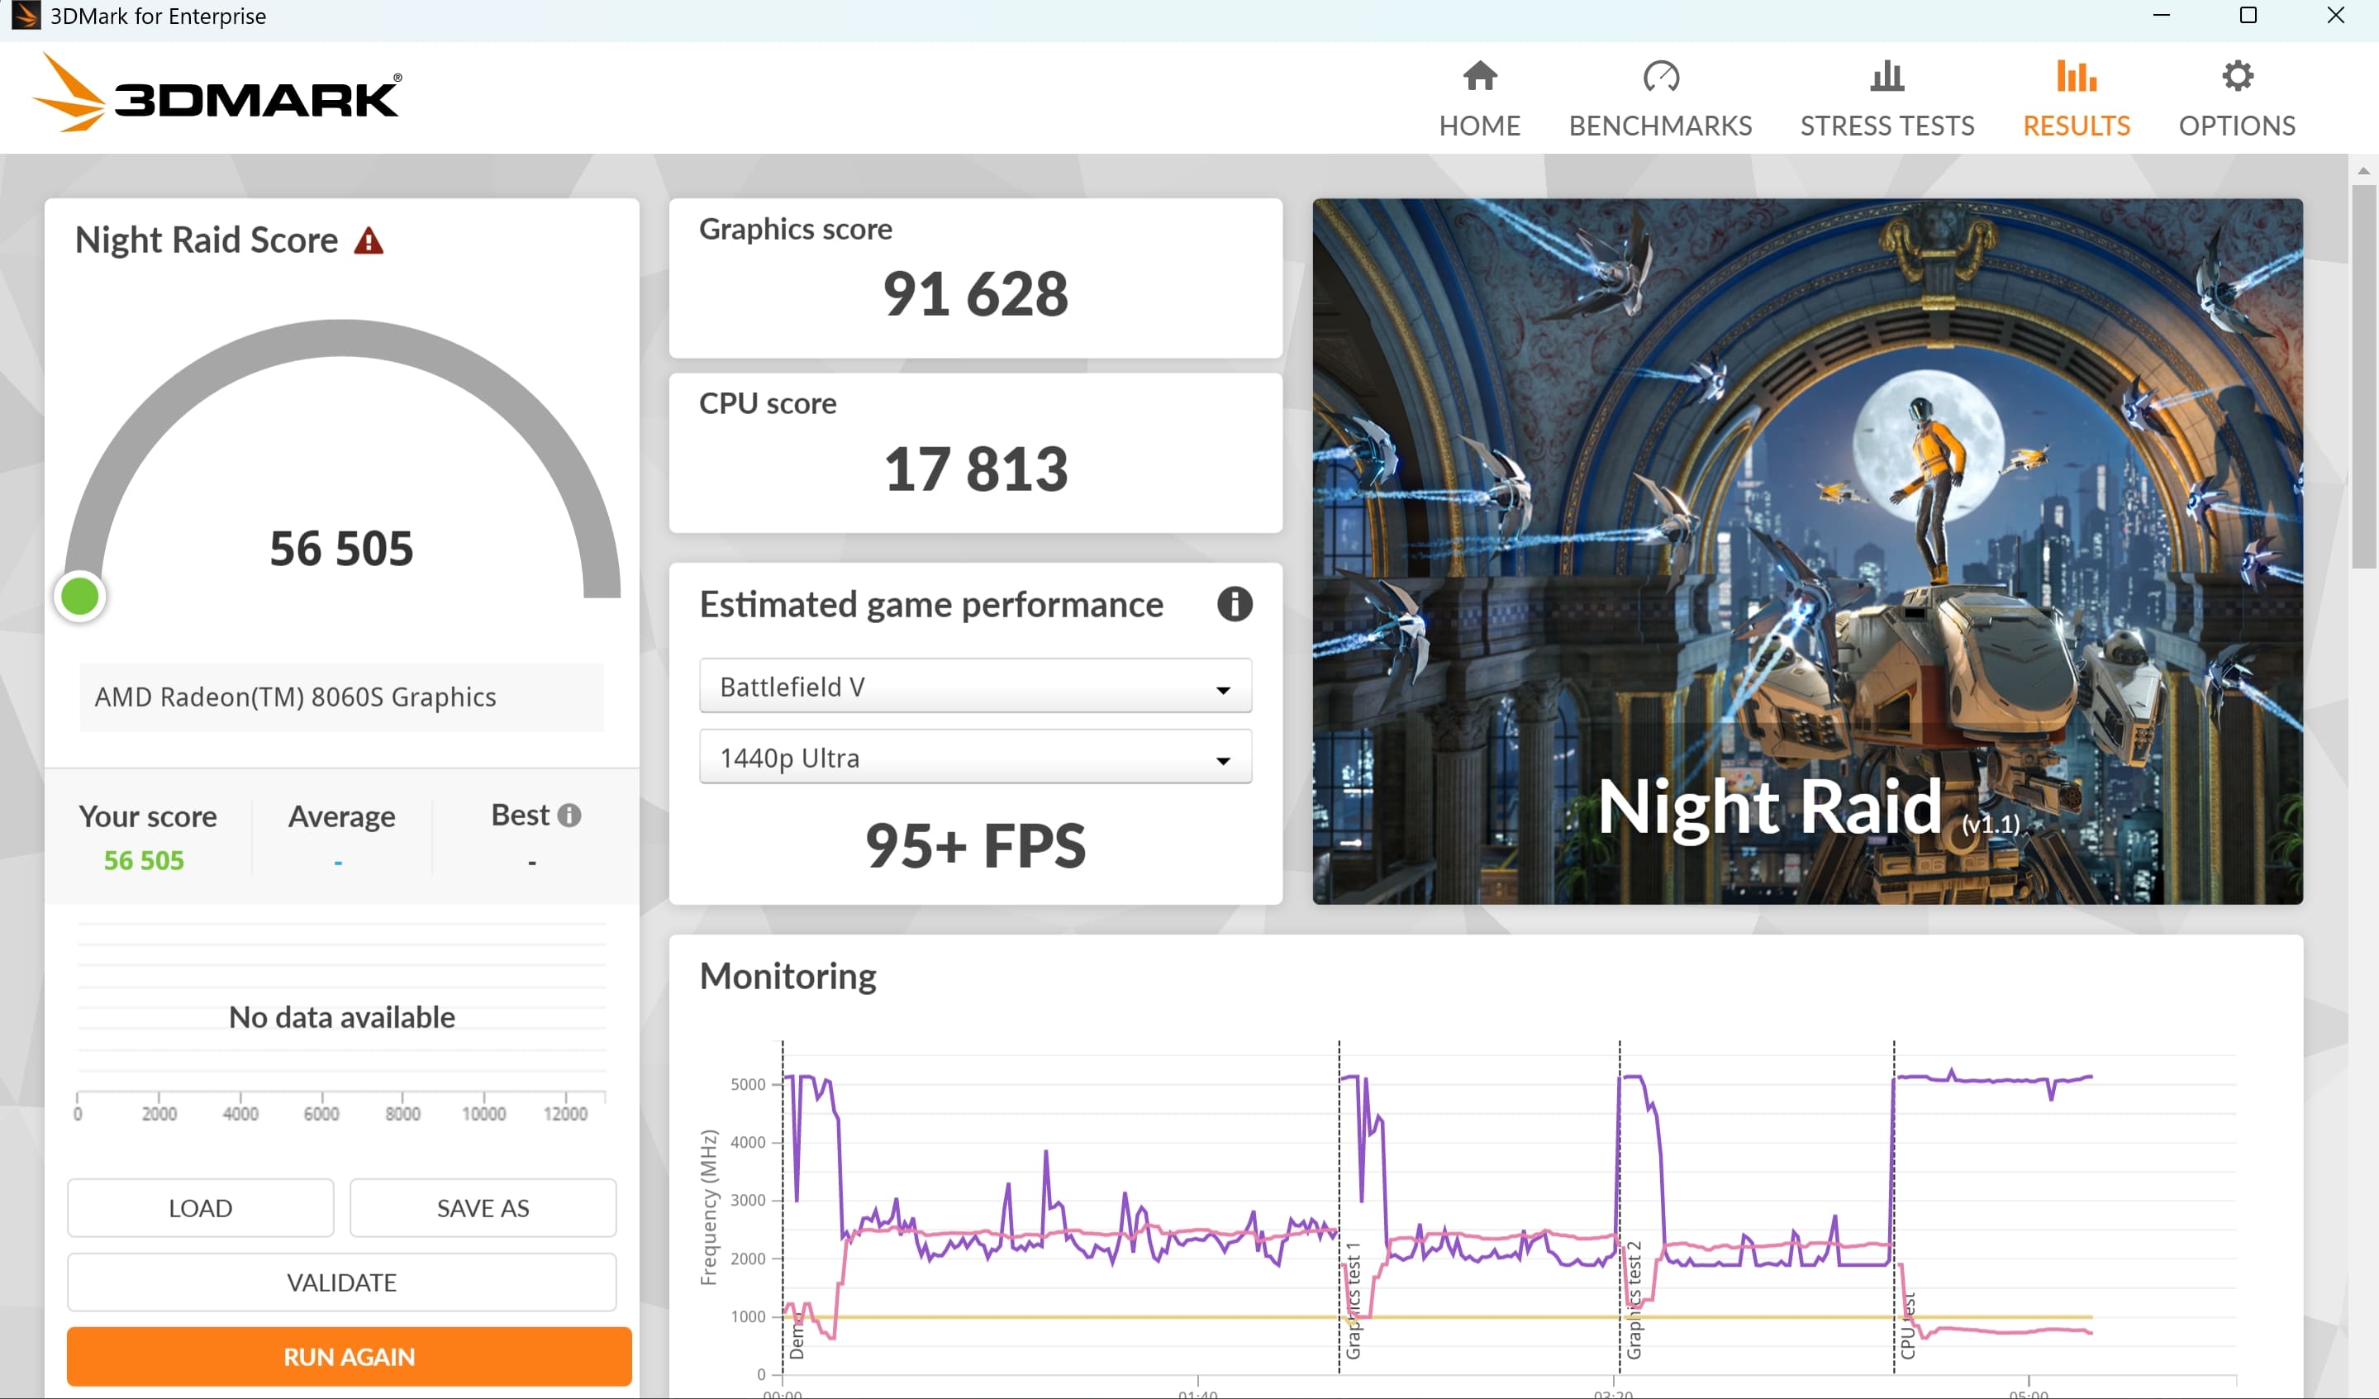This screenshot has width=2379, height=1399.
Task: Go to the BENCHMARKS tab label
Action: point(1659,126)
